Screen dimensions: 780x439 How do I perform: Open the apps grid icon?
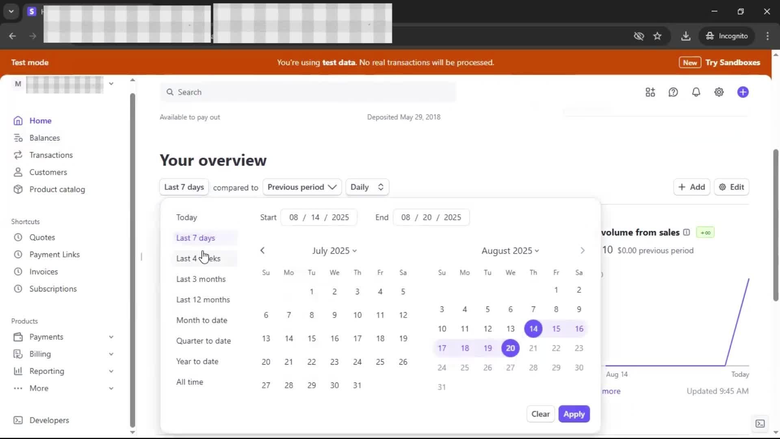[x=650, y=92]
